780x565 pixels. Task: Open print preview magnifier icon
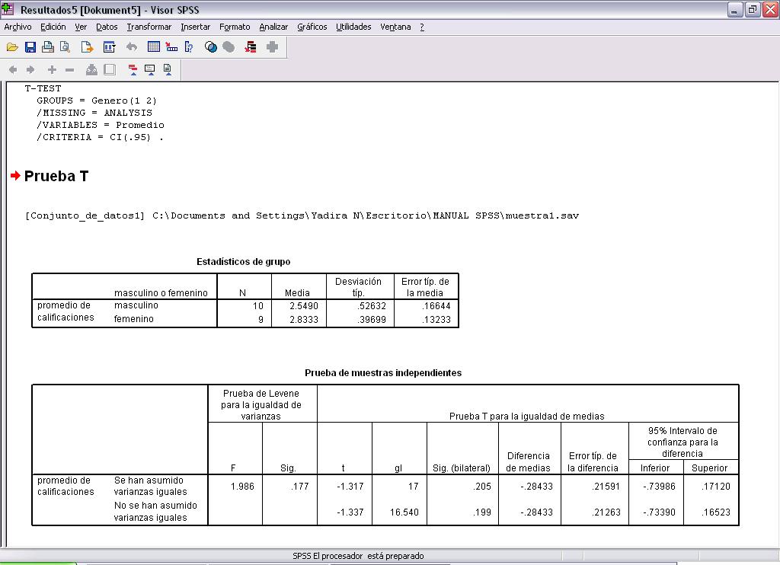pyautogui.click(x=66, y=47)
